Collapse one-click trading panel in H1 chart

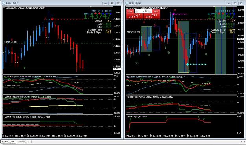(127, 8)
